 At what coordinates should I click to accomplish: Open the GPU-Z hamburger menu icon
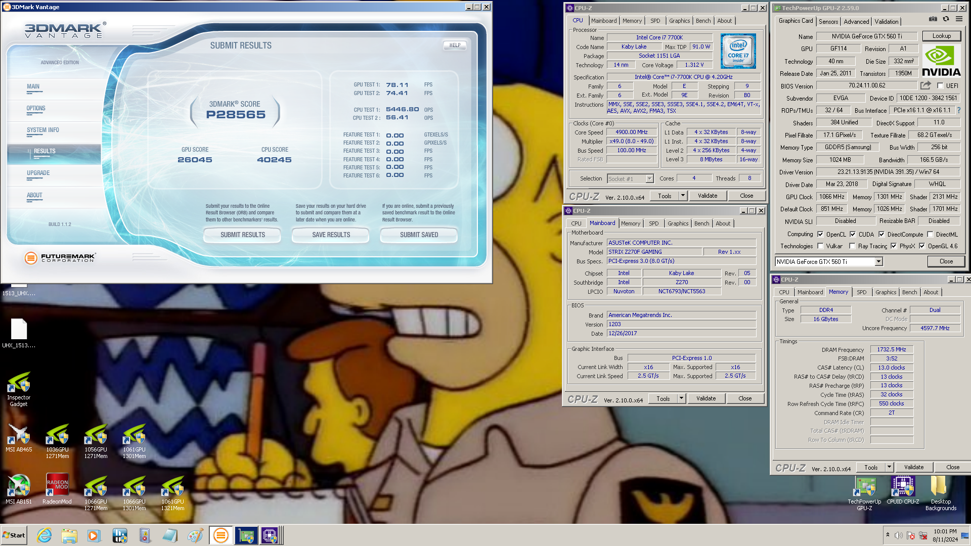tap(959, 19)
